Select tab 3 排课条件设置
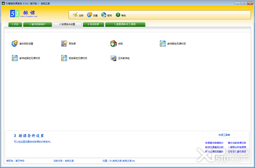Image resolution: width=255 pixels, height=168 pixels. pyautogui.click(x=67, y=24)
